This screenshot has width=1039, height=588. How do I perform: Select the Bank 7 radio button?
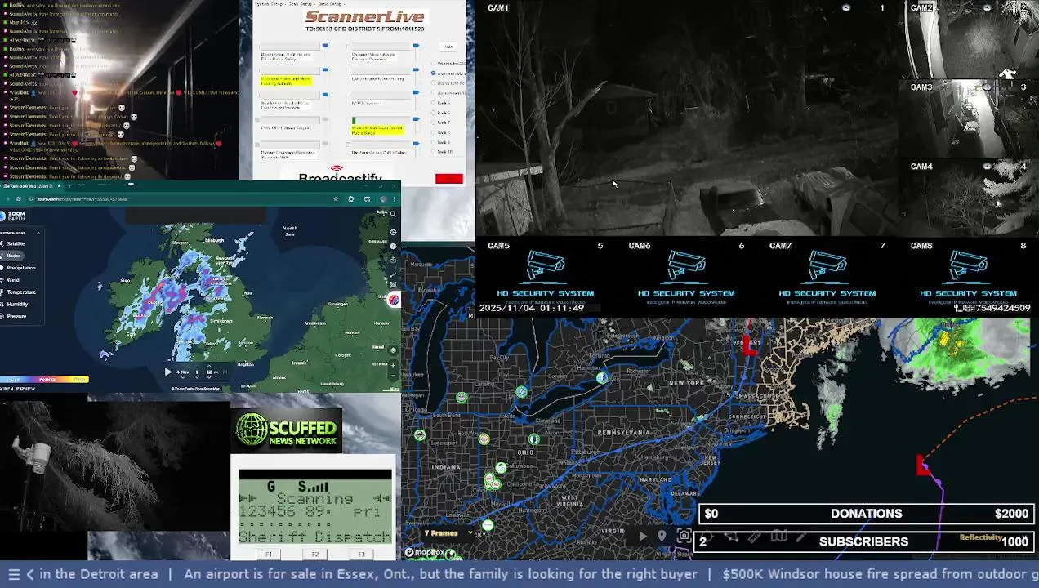coord(434,122)
